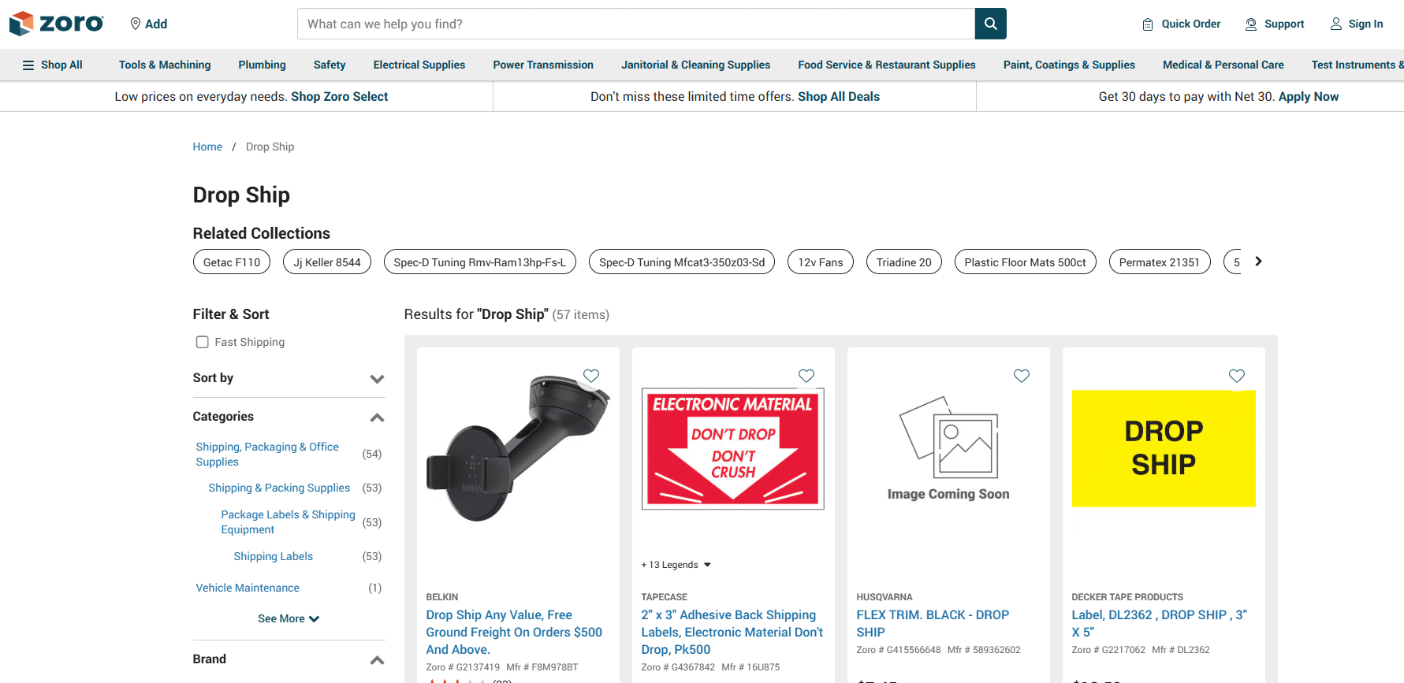This screenshot has width=1404, height=683.
Task: Click the Shop Zoro Select link
Action: (x=339, y=96)
